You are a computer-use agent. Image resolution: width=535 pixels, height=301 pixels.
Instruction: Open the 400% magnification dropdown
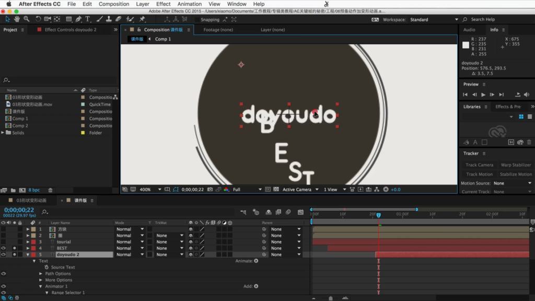tap(150, 189)
